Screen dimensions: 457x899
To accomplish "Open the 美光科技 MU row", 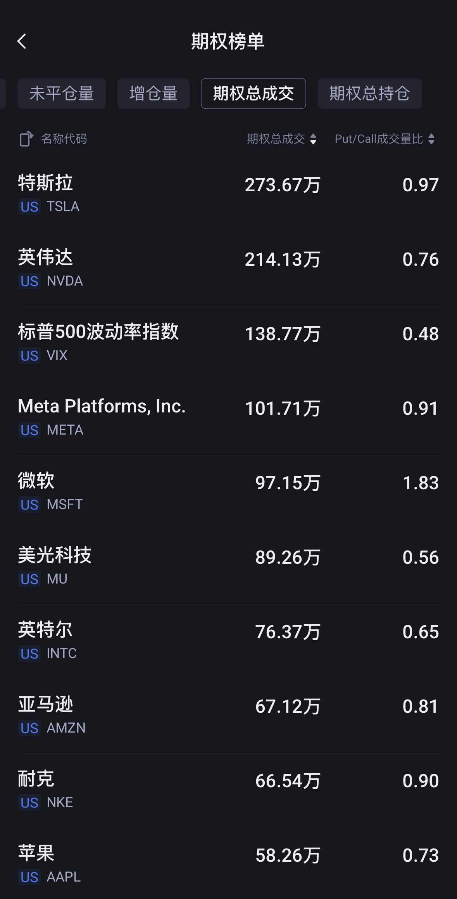I will 228,566.
